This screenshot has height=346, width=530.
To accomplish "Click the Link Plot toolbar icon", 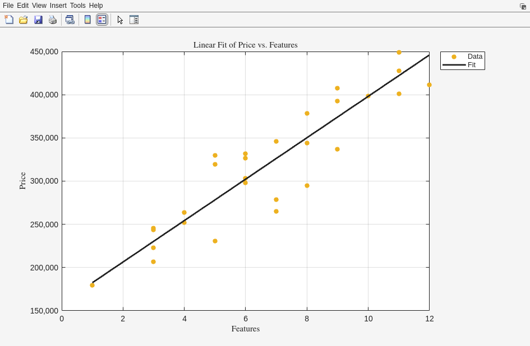I will [70, 20].
